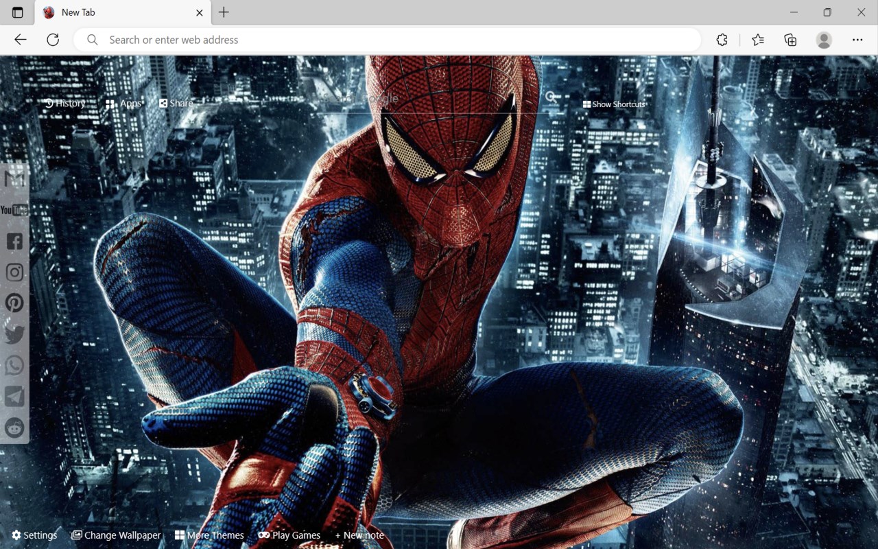Open the Pinterest shortcut in the sidebar
The image size is (878, 549).
(14, 303)
